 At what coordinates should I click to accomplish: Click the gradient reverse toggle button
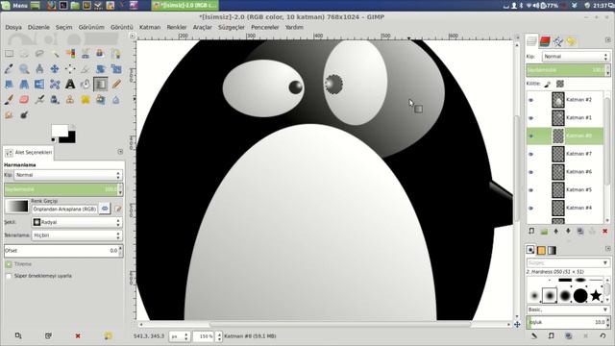pyautogui.click(x=105, y=209)
